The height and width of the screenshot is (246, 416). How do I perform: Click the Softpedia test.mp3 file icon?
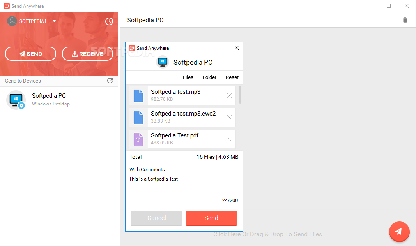138,96
